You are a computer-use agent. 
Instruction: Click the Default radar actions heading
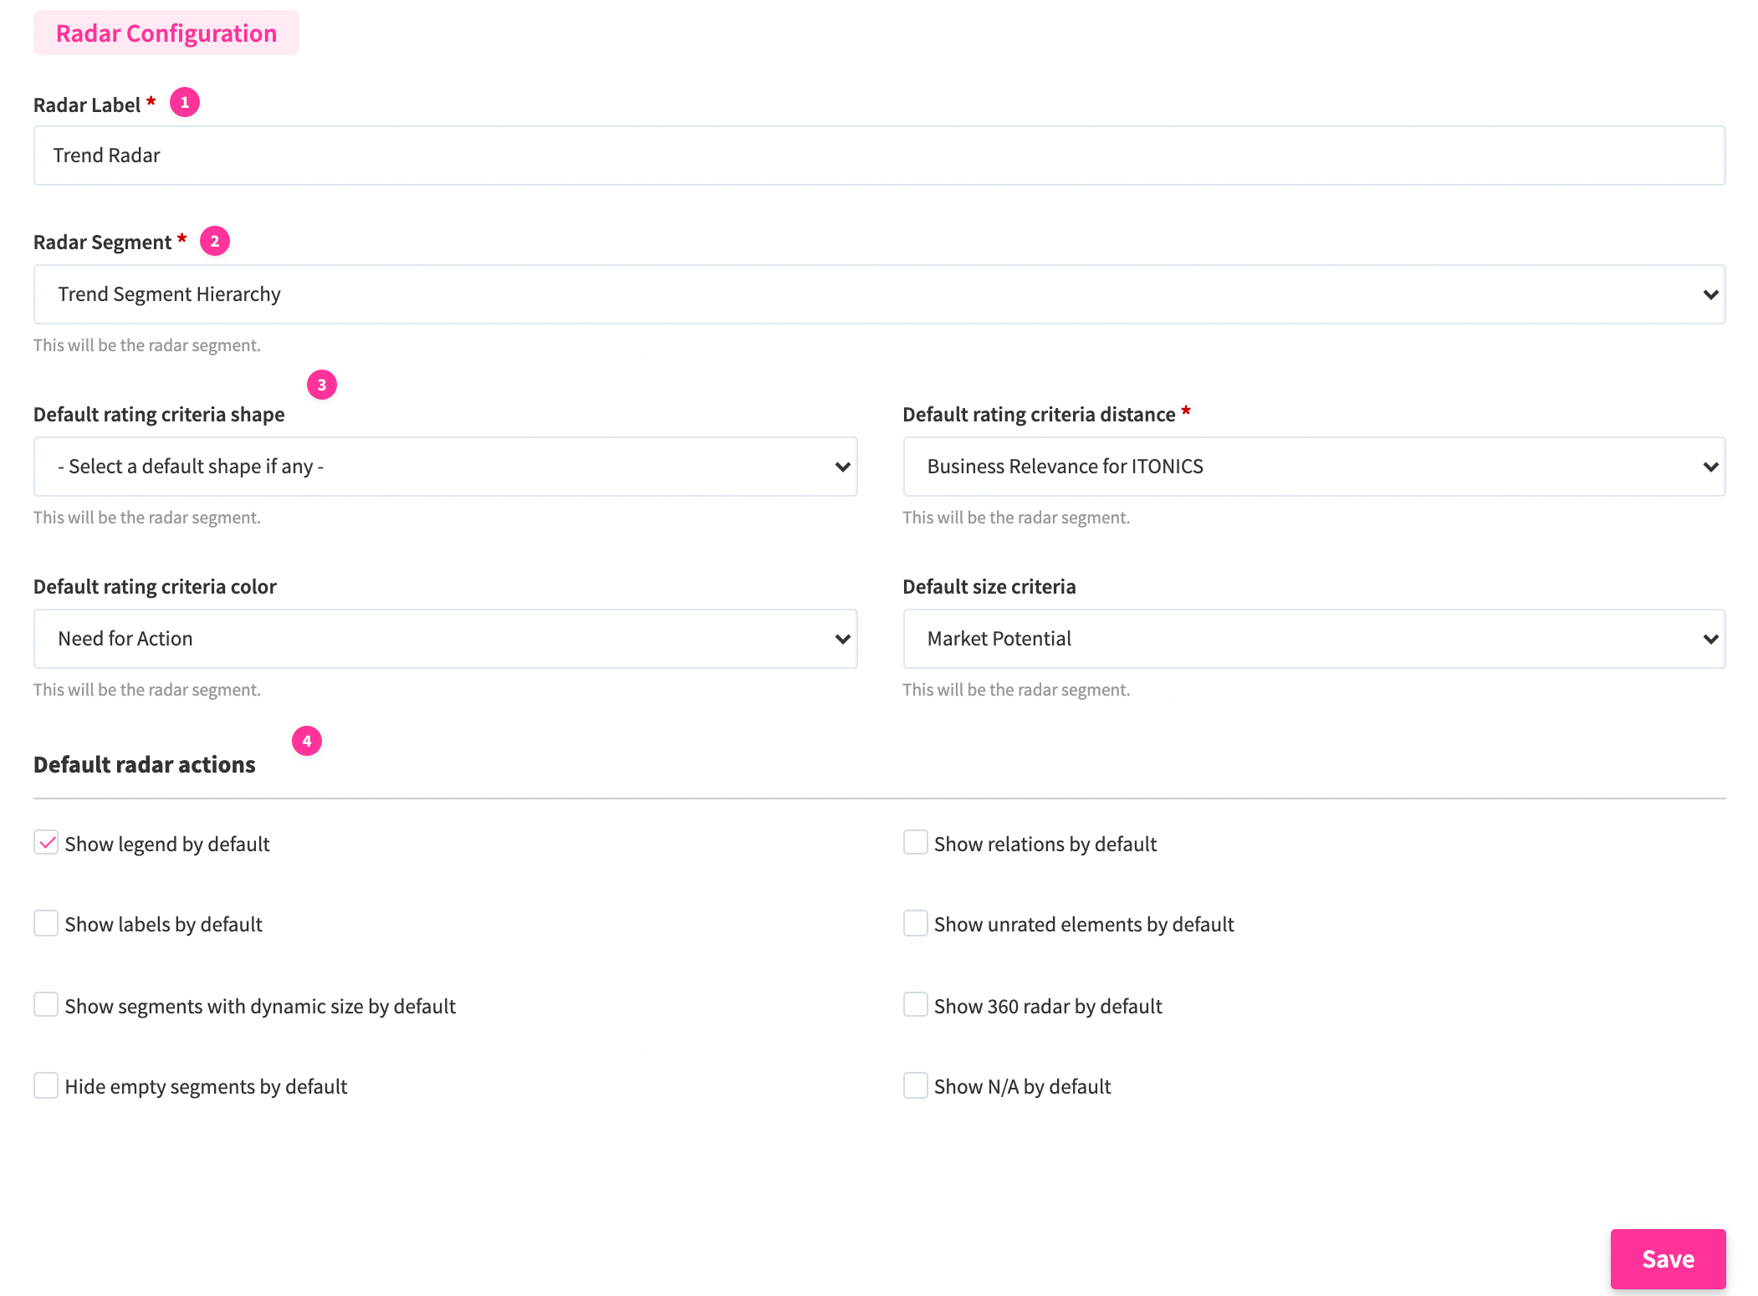145,764
